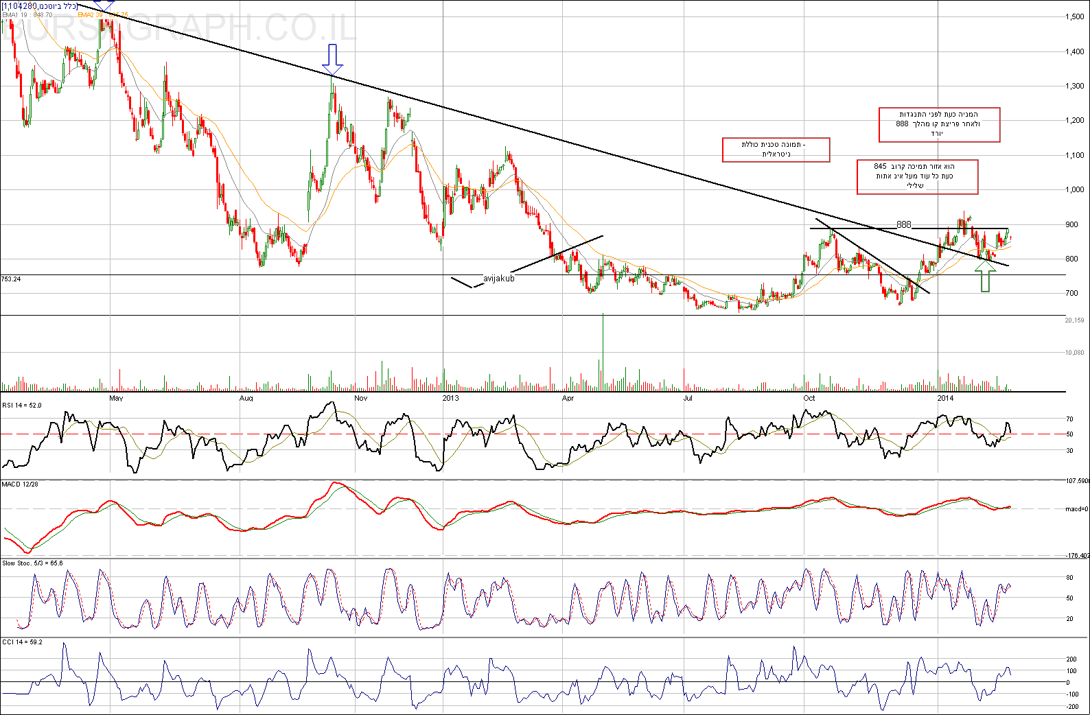The height and width of the screenshot is (715, 1090).
Task: Click the 1,100 price axis label
Action: (x=1076, y=156)
